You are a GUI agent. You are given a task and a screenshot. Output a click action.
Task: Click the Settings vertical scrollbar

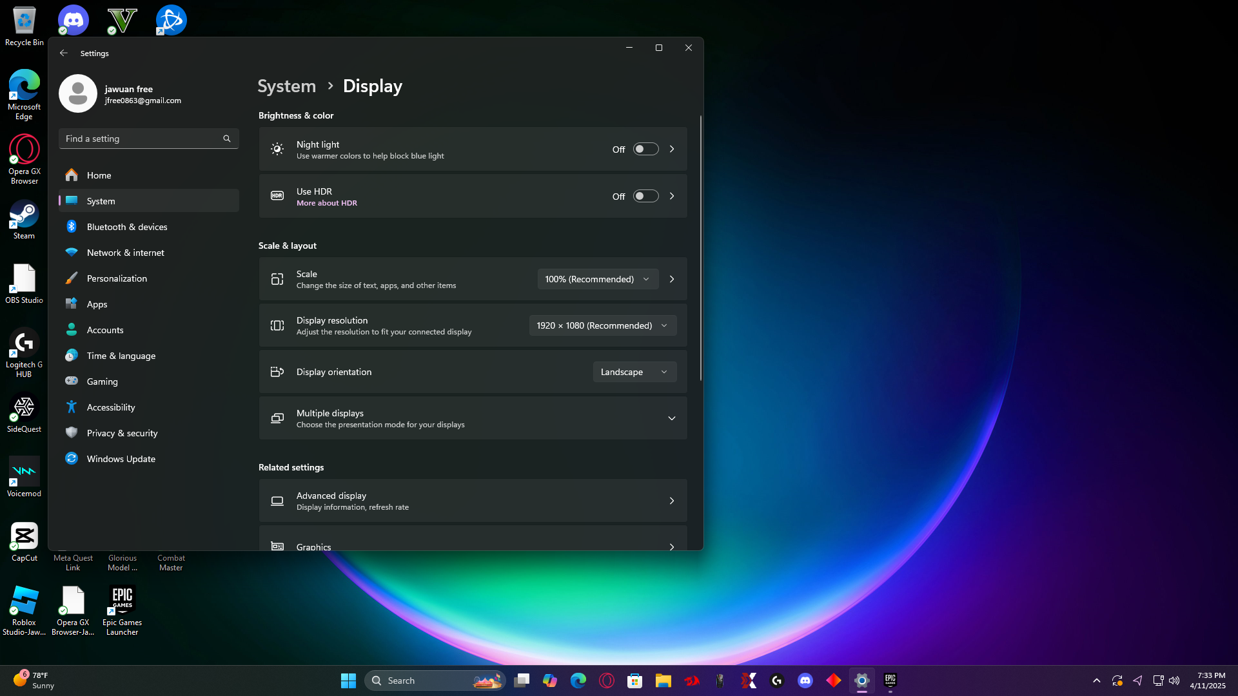[x=700, y=248]
